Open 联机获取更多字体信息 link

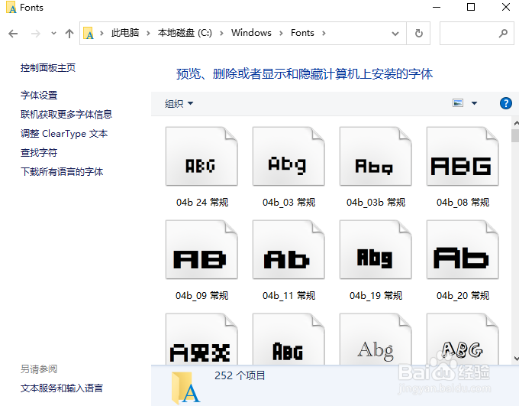tap(66, 114)
